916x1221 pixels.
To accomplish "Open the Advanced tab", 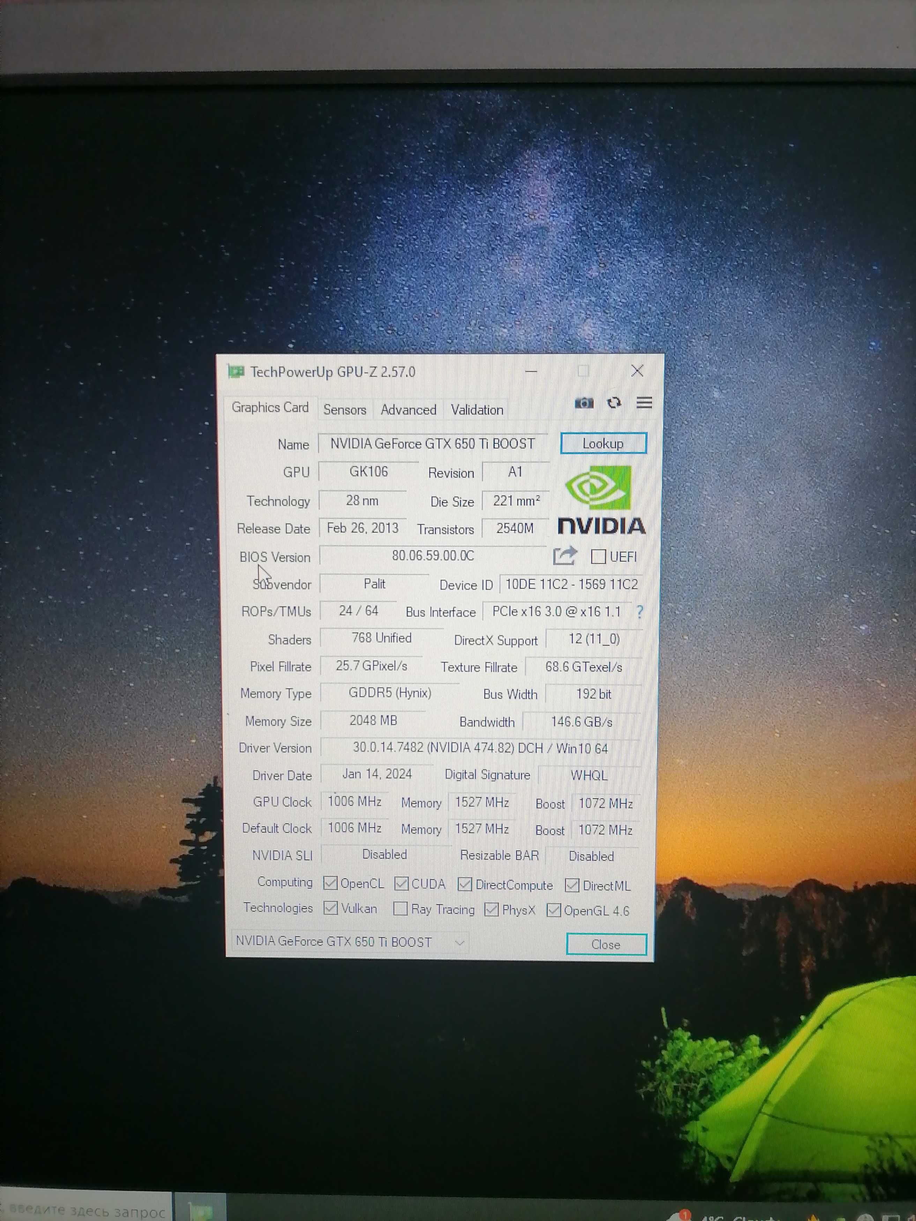I will pos(409,410).
